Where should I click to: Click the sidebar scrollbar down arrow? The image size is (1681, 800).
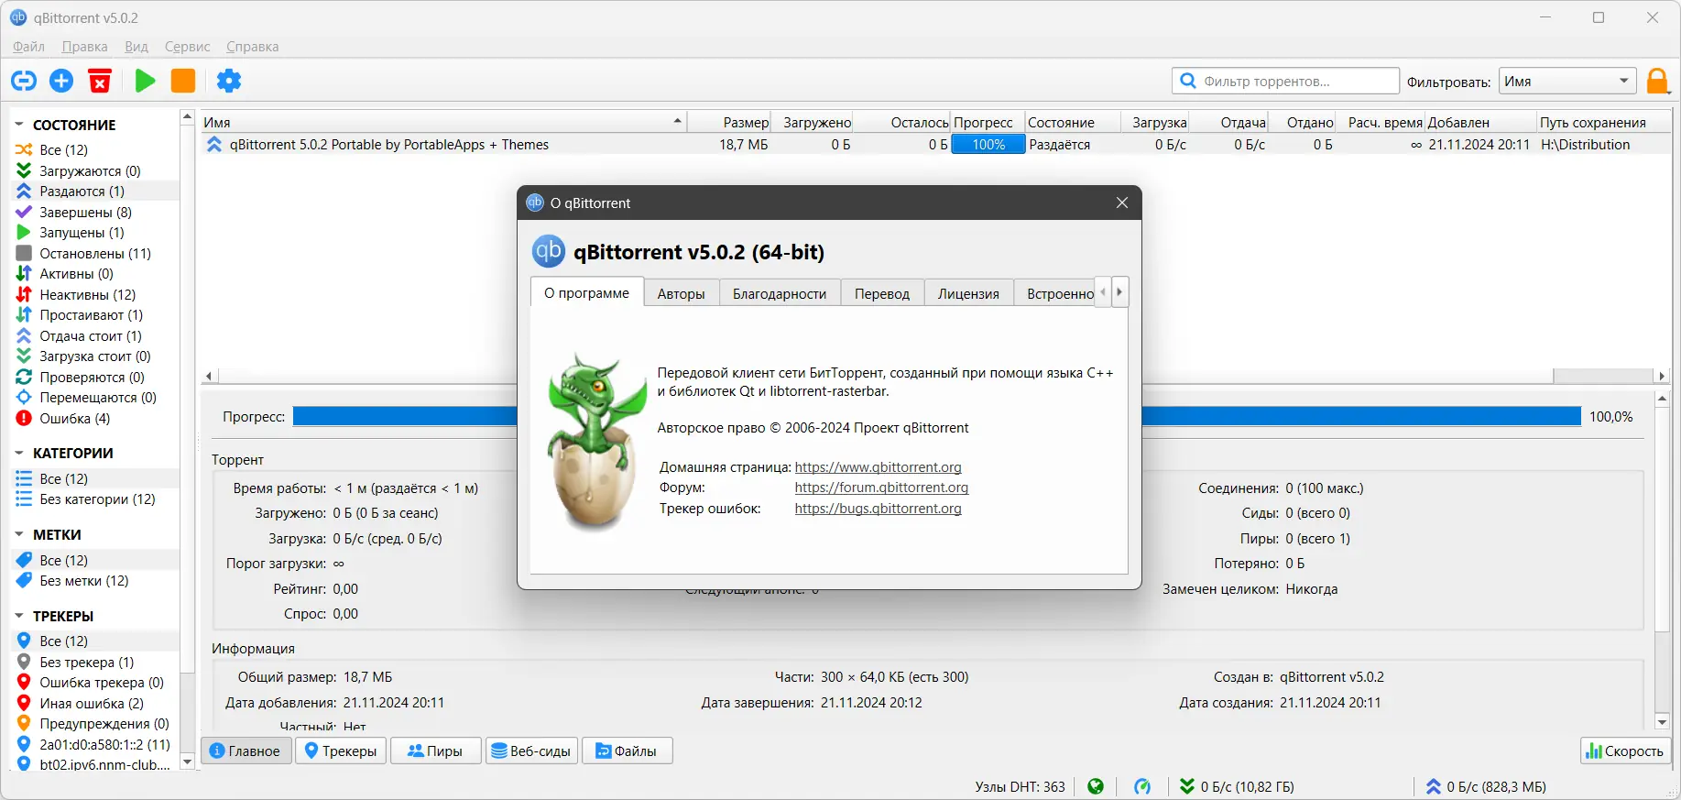coord(188,762)
